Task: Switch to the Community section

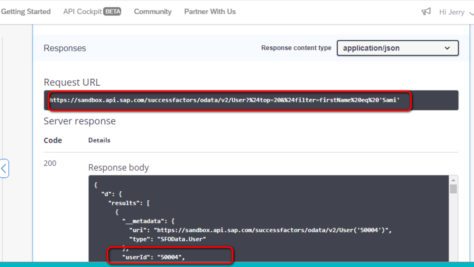Action: tap(152, 11)
